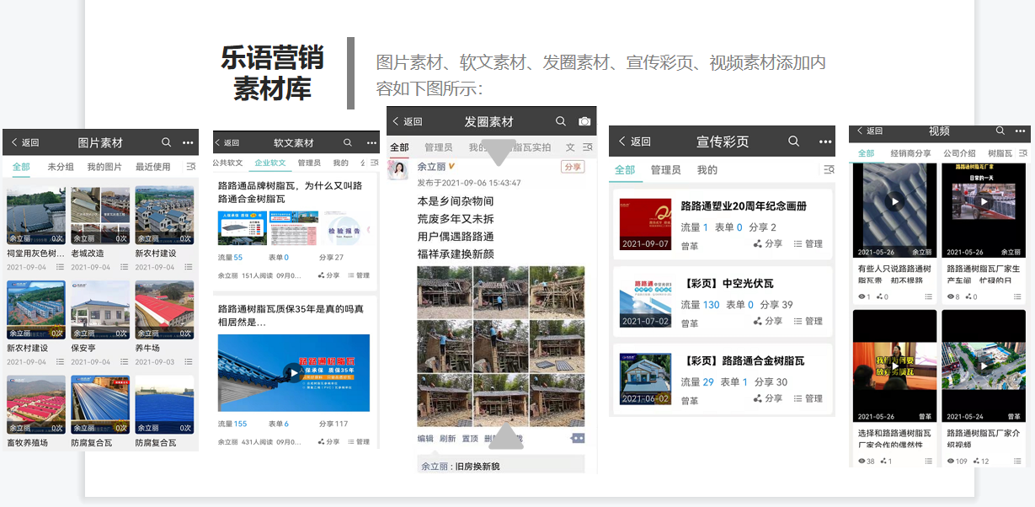Go back using 返回 arrow in 图片素材 panel
This screenshot has width=1035, height=507.
(x=24, y=142)
